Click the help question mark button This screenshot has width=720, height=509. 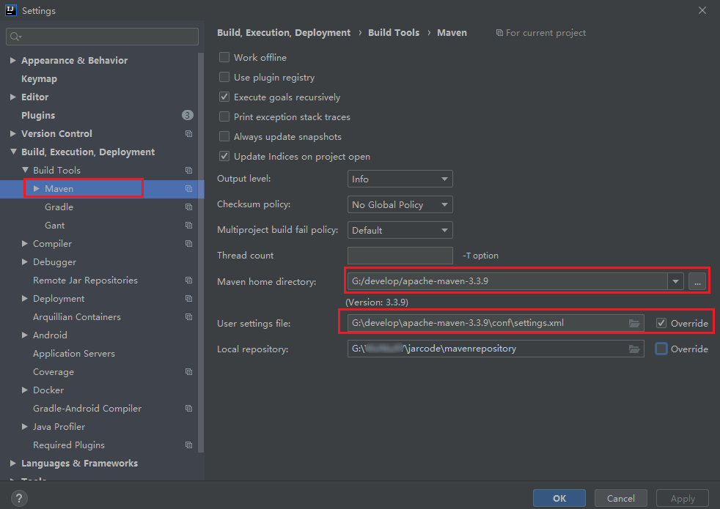[x=19, y=498]
